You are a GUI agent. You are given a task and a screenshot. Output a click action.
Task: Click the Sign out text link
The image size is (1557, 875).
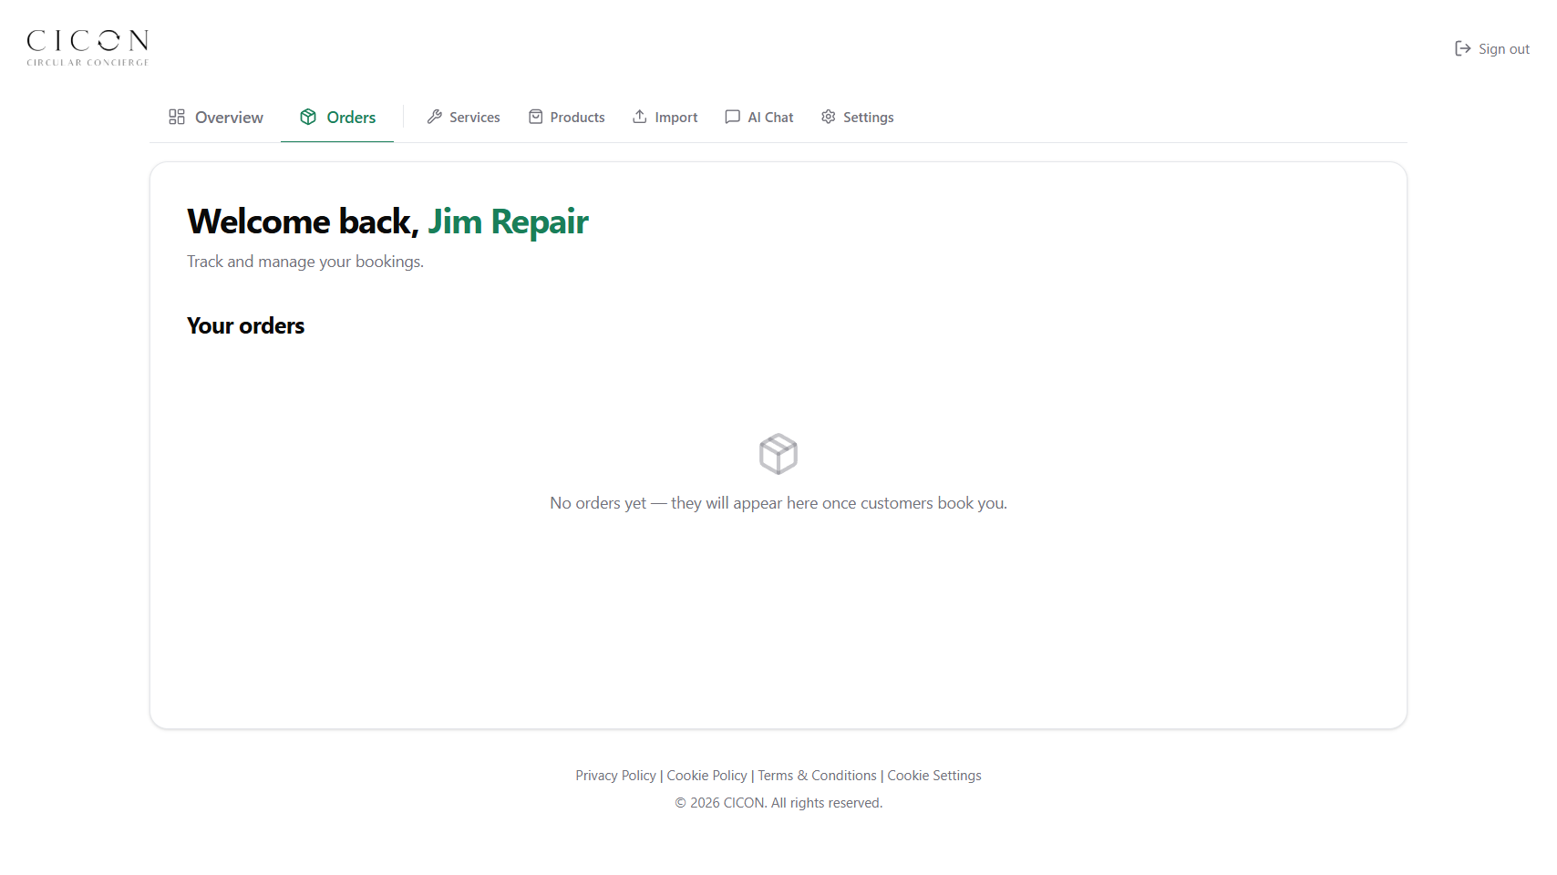pos(1504,49)
